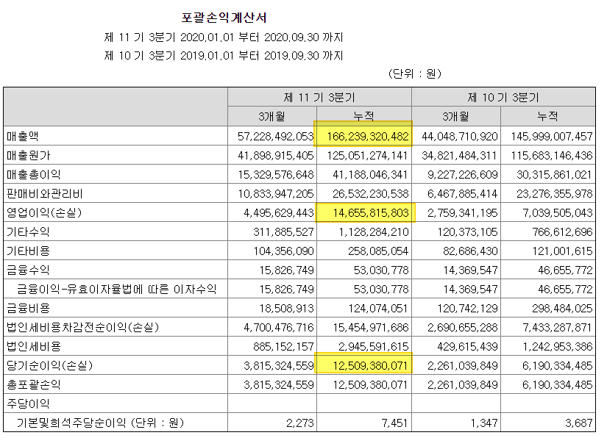Click the unit label (단위 : 원)
Image resolution: width=607 pixels, height=438 pixels.
point(415,73)
